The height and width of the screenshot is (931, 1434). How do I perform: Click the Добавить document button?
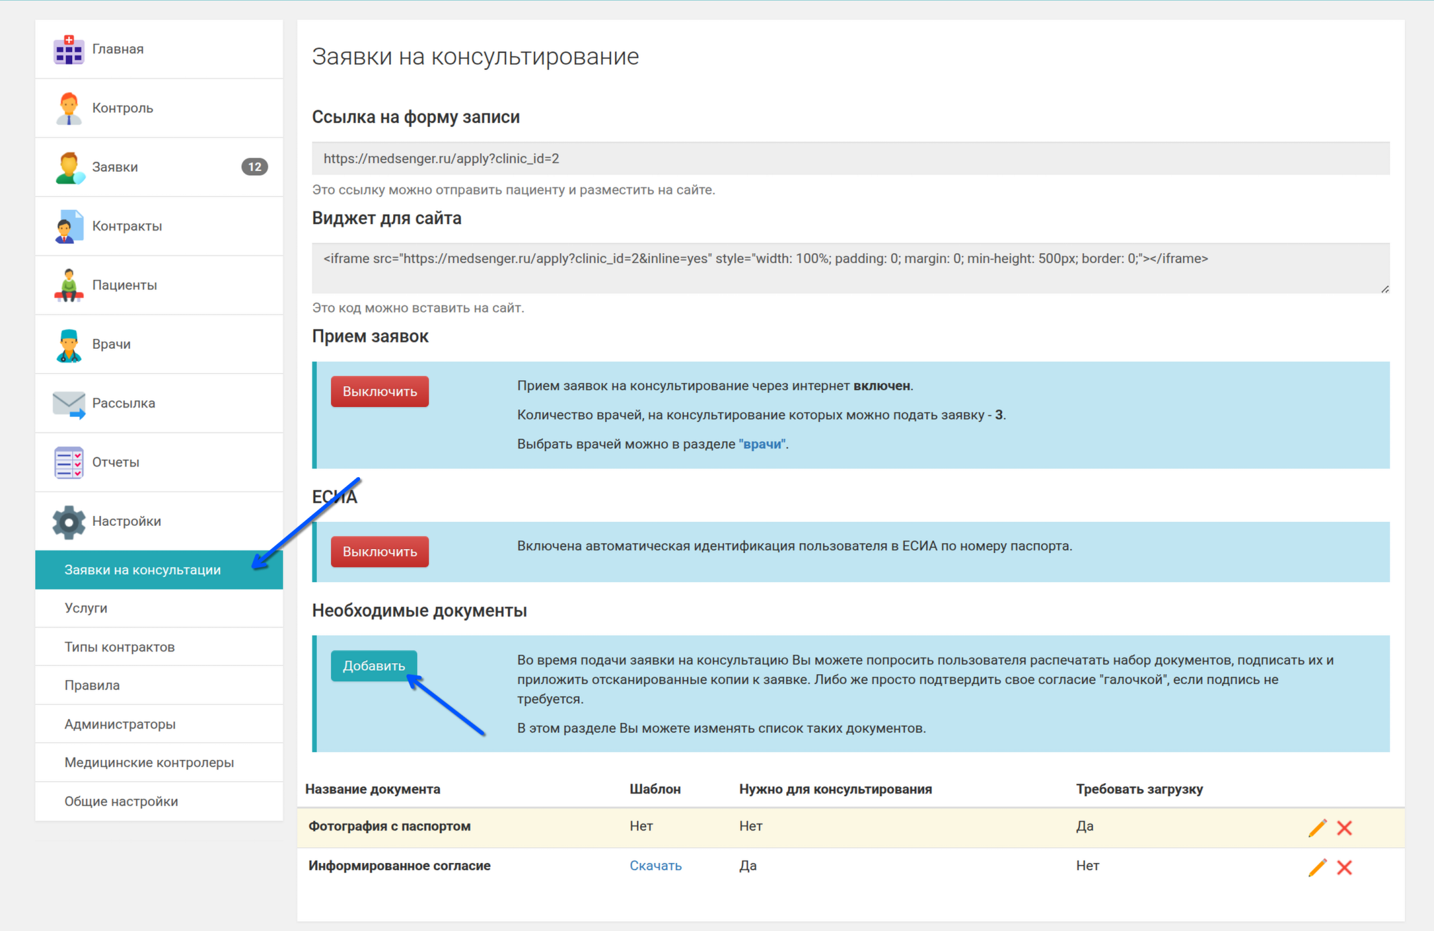(374, 666)
